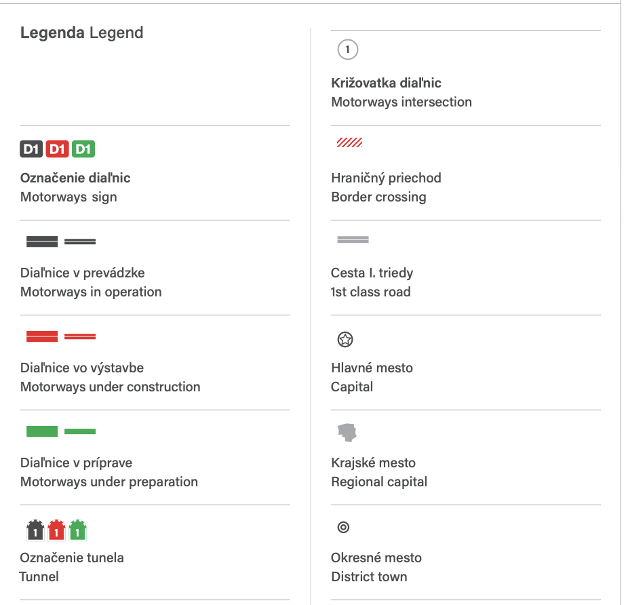Click the numbered motorway intersection circle icon
This screenshot has height=605, width=628.
point(347,50)
